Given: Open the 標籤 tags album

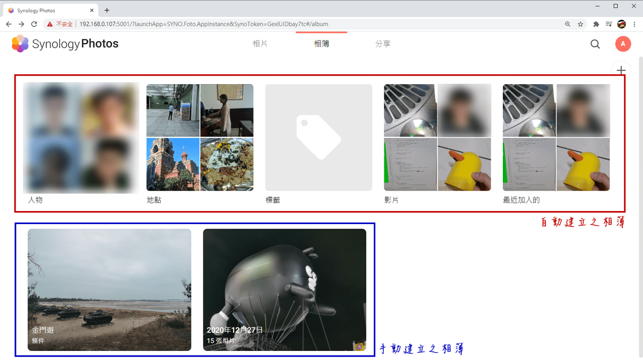Looking at the screenshot, I should 318,137.
